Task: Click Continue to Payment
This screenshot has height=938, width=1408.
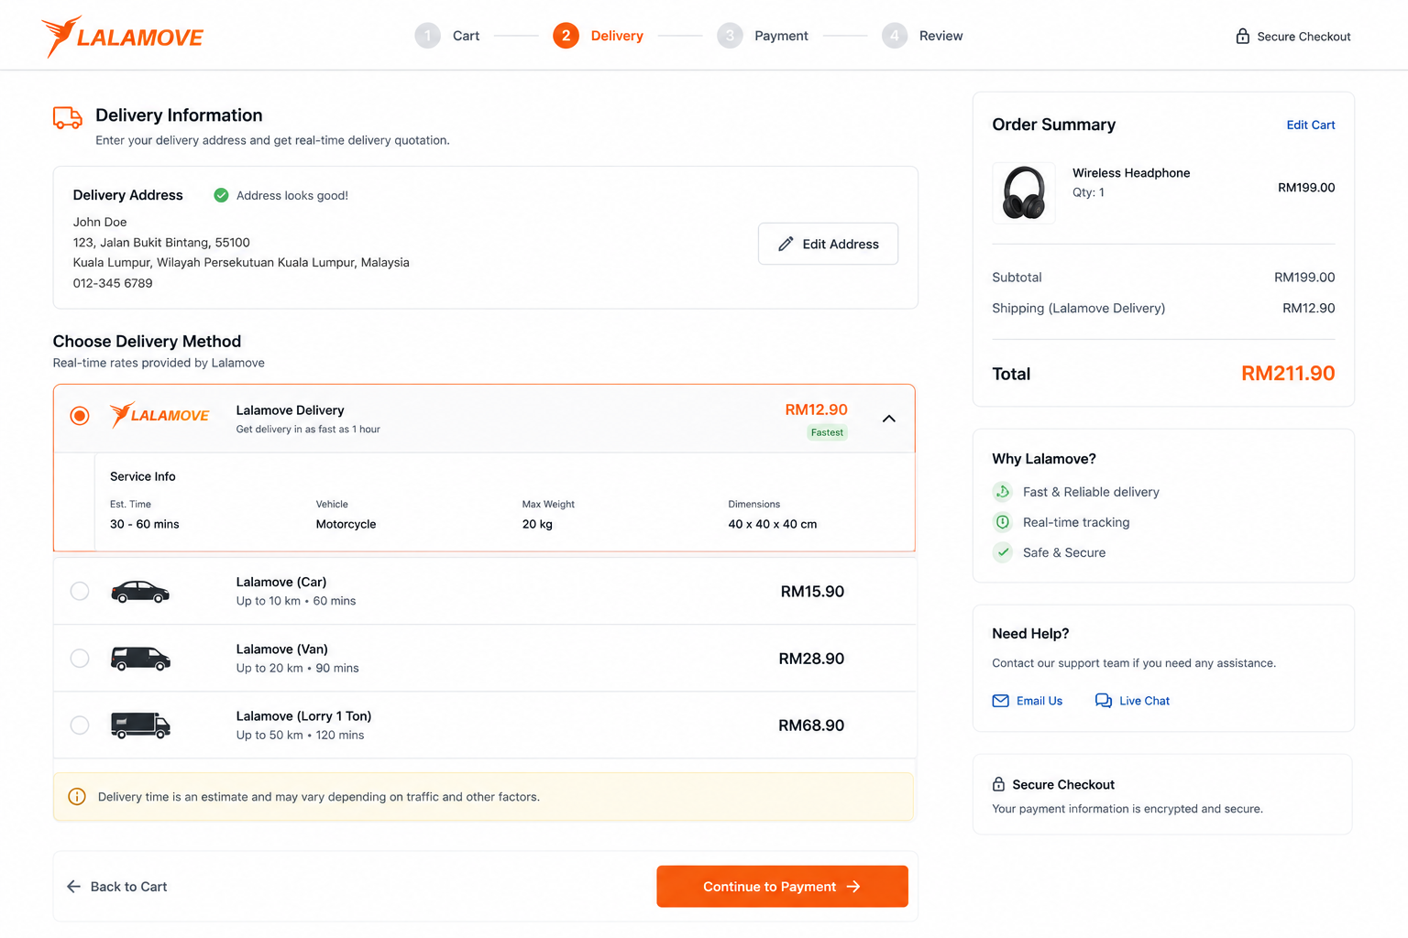Action: tap(782, 887)
